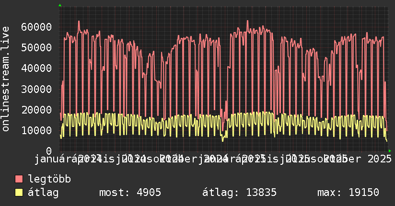Click the lowest dip of the yellow line mid-chart
Screen dimensions: 395x206
coord(222,140)
